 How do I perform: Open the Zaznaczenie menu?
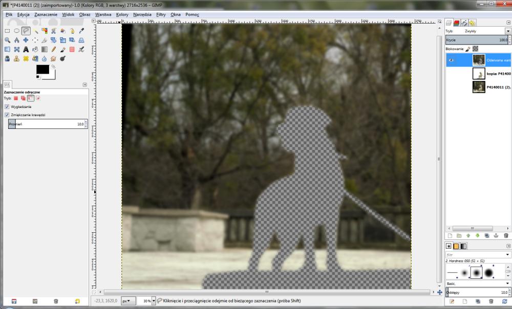click(x=46, y=14)
